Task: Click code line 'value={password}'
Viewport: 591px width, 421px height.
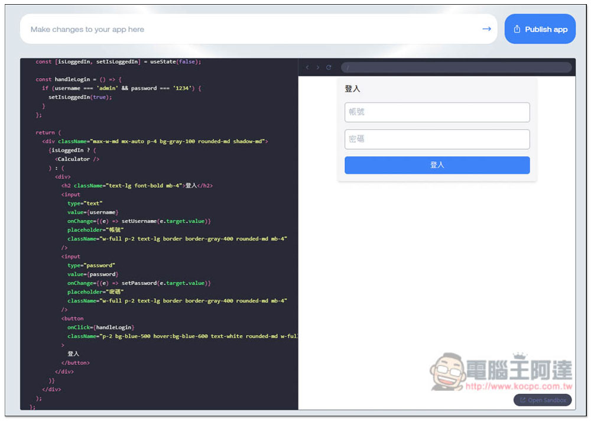Action: [x=93, y=274]
